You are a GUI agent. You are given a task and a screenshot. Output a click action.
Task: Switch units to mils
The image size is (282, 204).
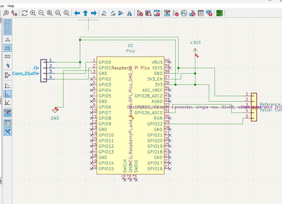pos(8,48)
